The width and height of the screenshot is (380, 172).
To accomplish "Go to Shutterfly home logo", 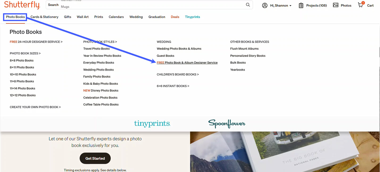I will point(22,5).
